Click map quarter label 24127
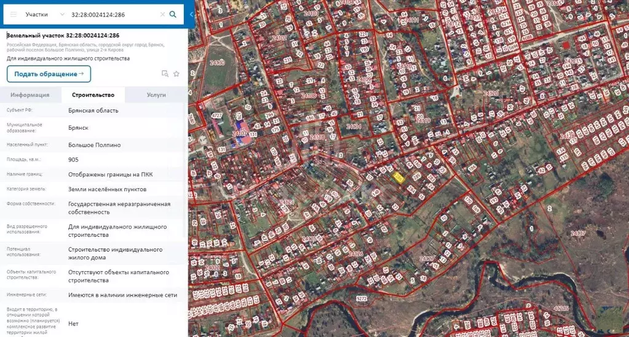629x337 pixels. tap(427, 259)
